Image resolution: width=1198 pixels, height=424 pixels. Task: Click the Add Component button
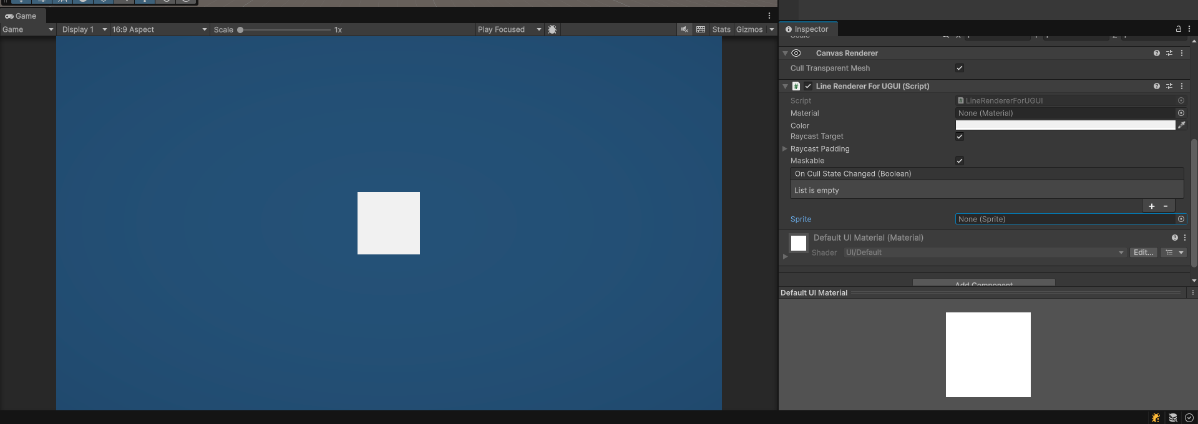point(983,283)
